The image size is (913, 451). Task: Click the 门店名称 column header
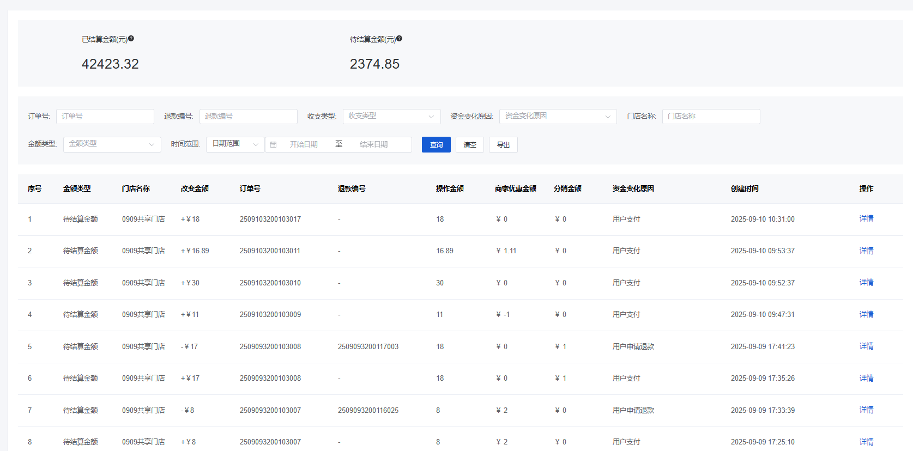coord(136,188)
